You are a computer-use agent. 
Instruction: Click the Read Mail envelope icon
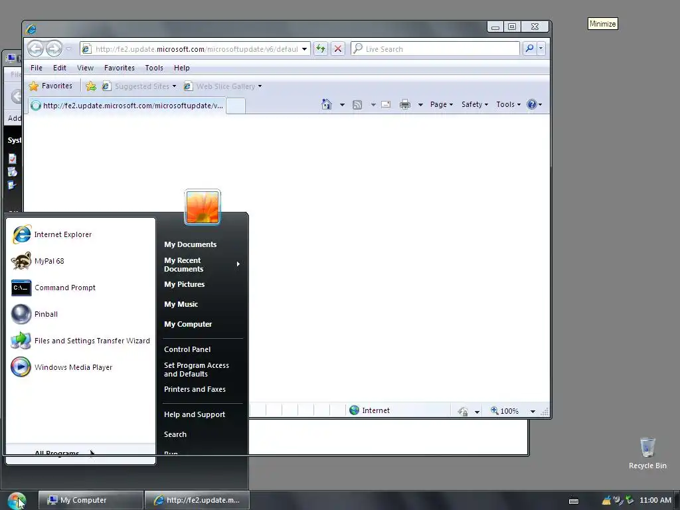386,104
